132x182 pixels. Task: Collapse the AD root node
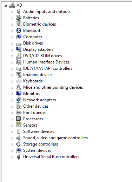click(x=6, y=6)
